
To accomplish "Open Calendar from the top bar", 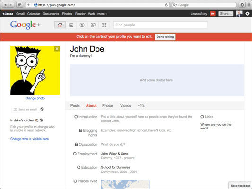I will pyautogui.click(x=34, y=14).
